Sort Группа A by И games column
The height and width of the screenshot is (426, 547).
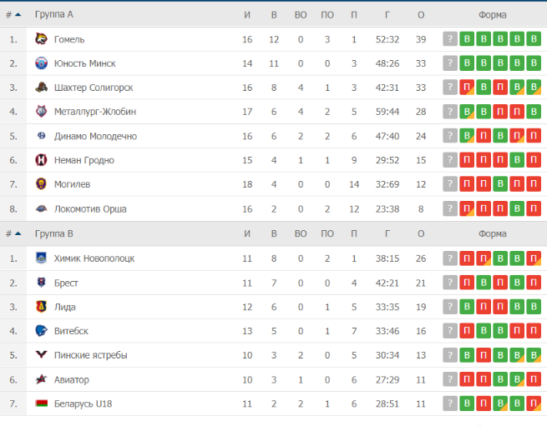pyautogui.click(x=247, y=15)
